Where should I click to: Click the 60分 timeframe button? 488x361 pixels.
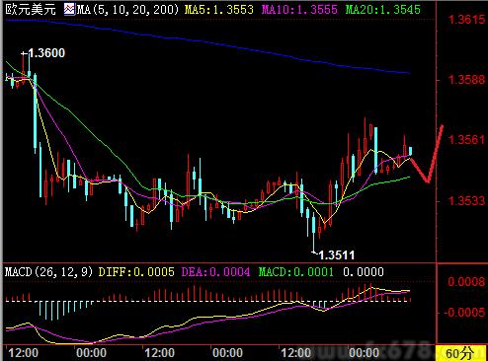(x=459, y=353)
